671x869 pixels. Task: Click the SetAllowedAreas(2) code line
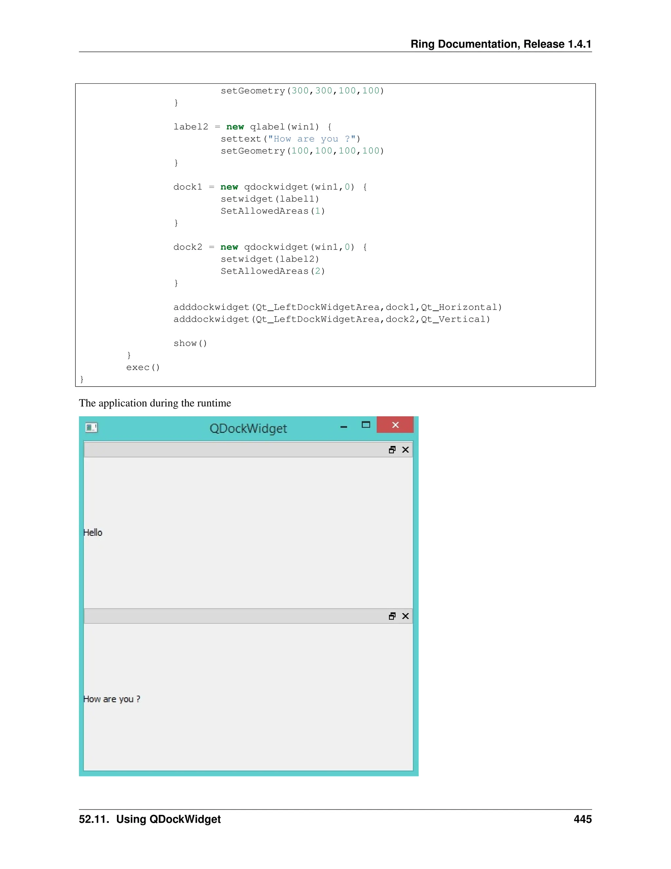coord(273,271)
